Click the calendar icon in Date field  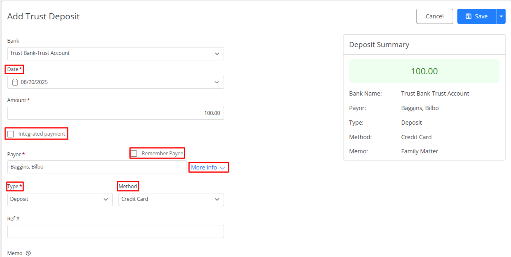tap(15, 82)
